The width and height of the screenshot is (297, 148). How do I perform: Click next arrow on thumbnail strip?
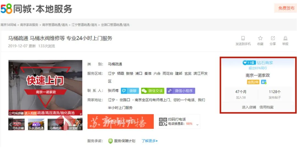(x=80, y=124)
